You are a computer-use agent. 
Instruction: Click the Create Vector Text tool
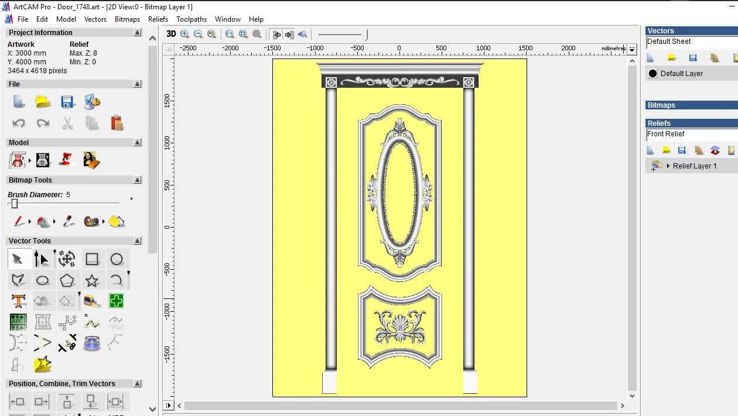(x=18, y=301)
